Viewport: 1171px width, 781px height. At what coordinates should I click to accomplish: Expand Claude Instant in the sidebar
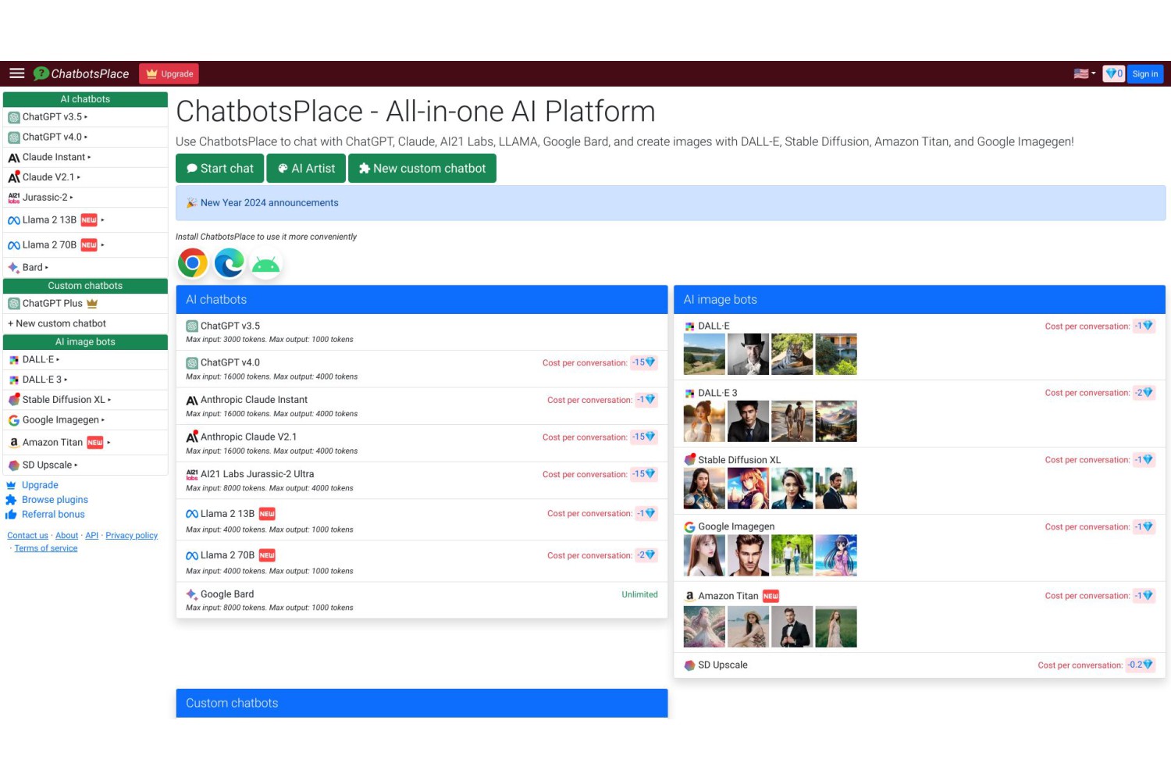(x=85, y=157)
